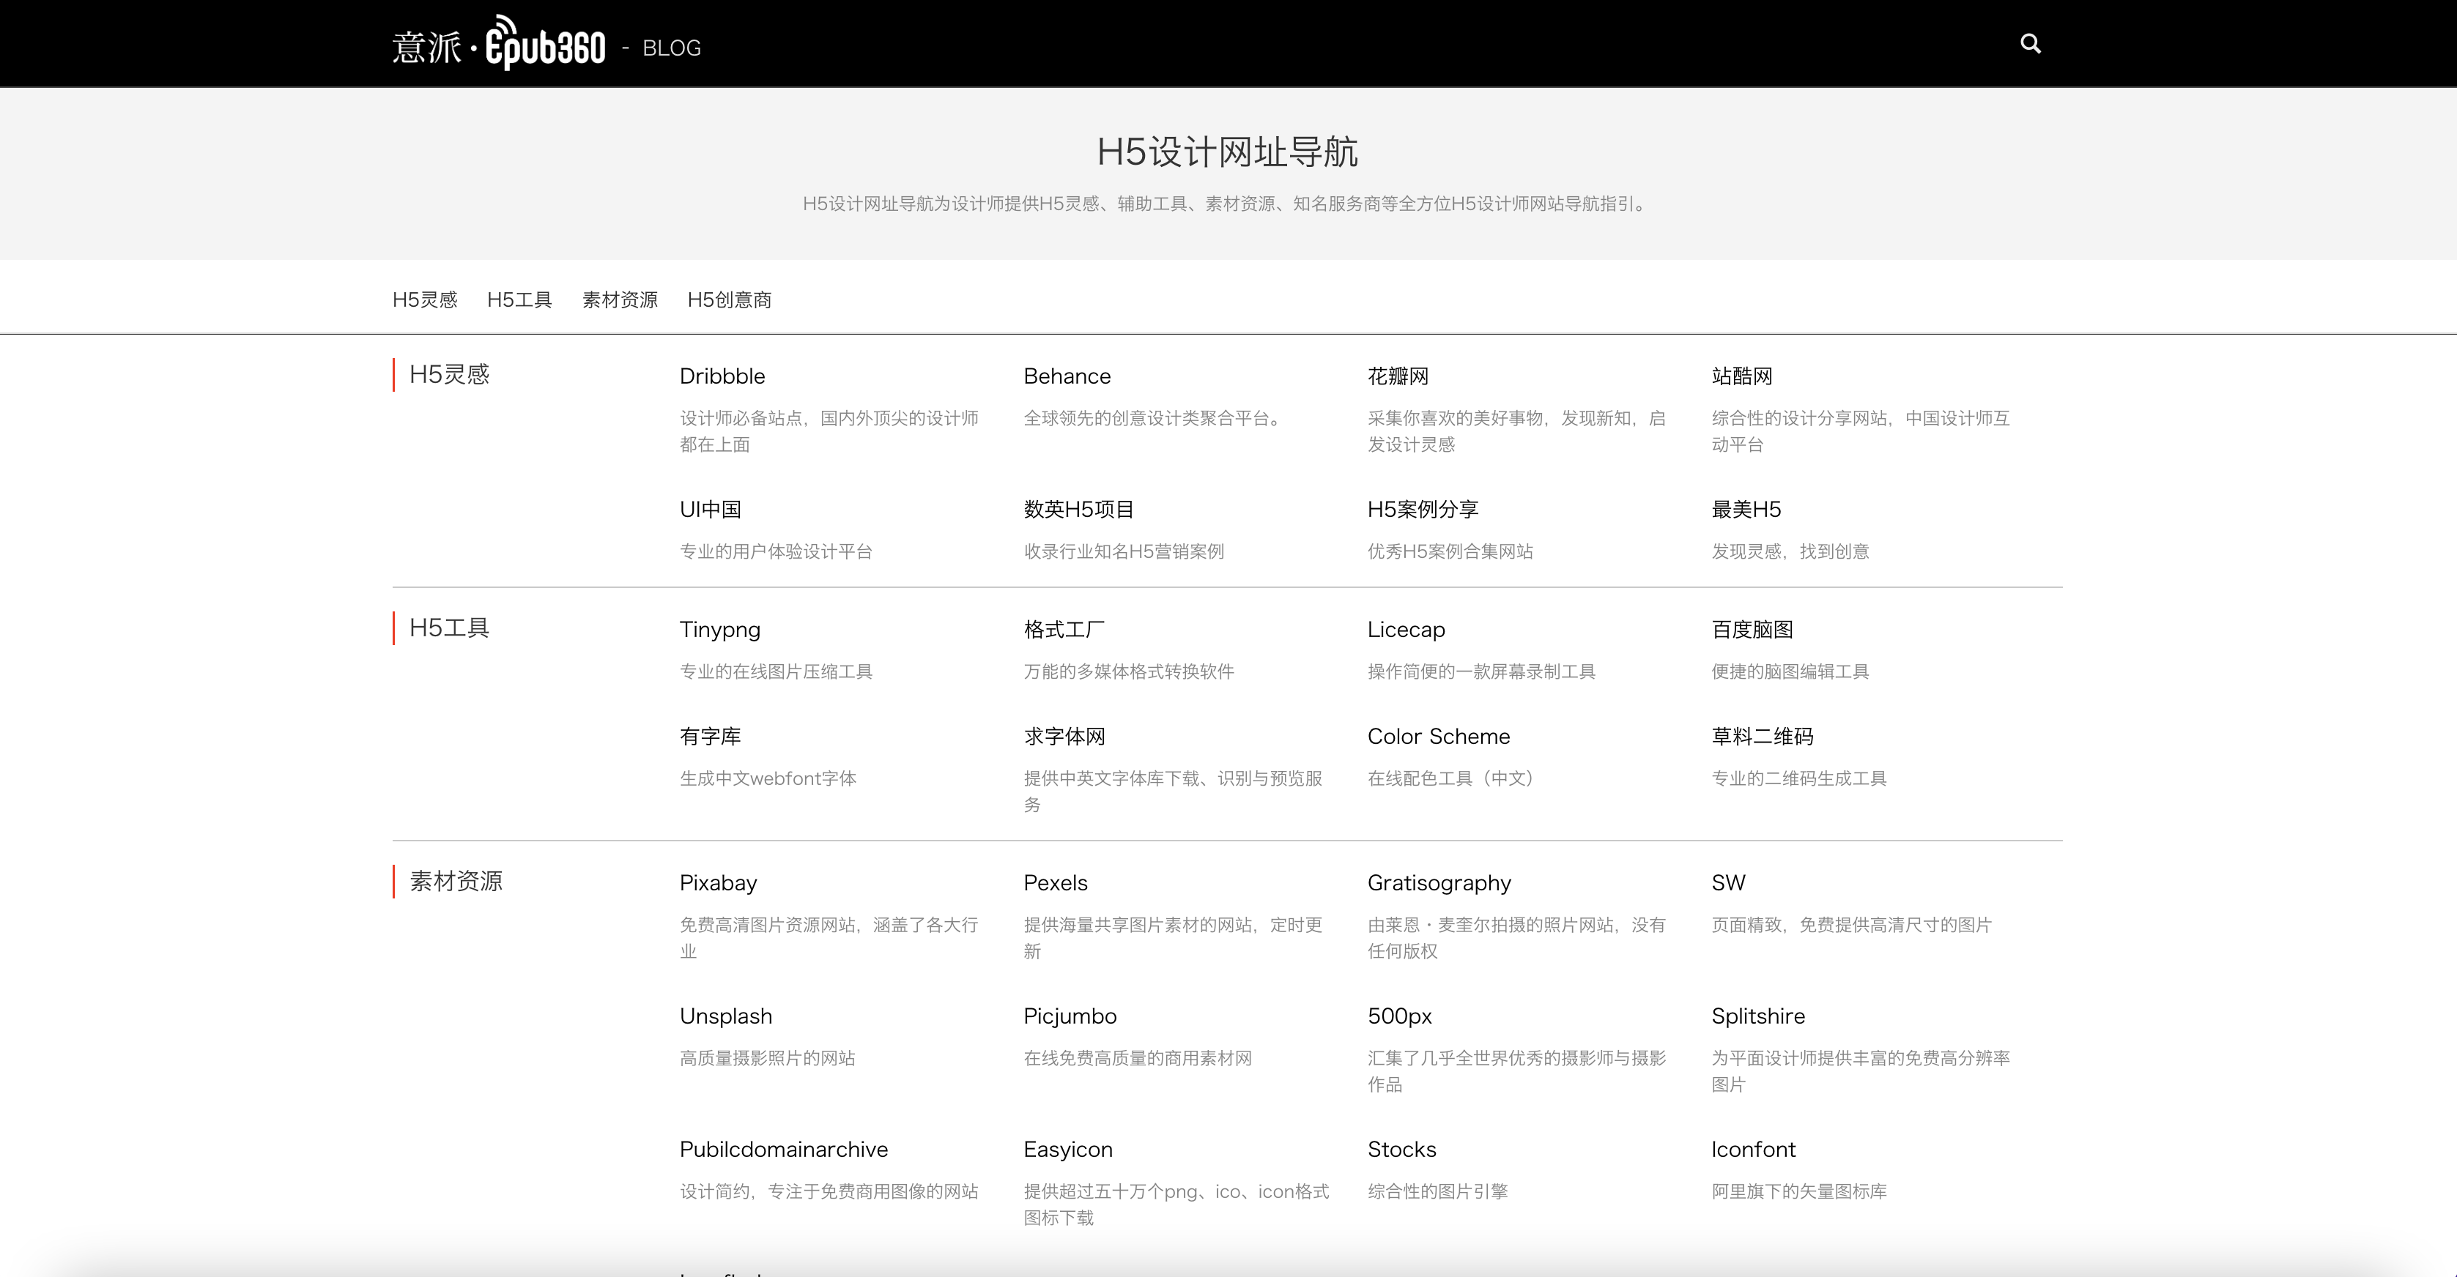Image resolution: width=2457 pixels, height=1277 pixels.
Task: Open the H5创意商 navigation tab
Action: click(x=729, y=299)
